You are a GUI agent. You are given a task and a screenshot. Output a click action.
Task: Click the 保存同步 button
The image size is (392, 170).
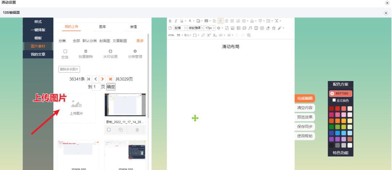click(305, 127)
